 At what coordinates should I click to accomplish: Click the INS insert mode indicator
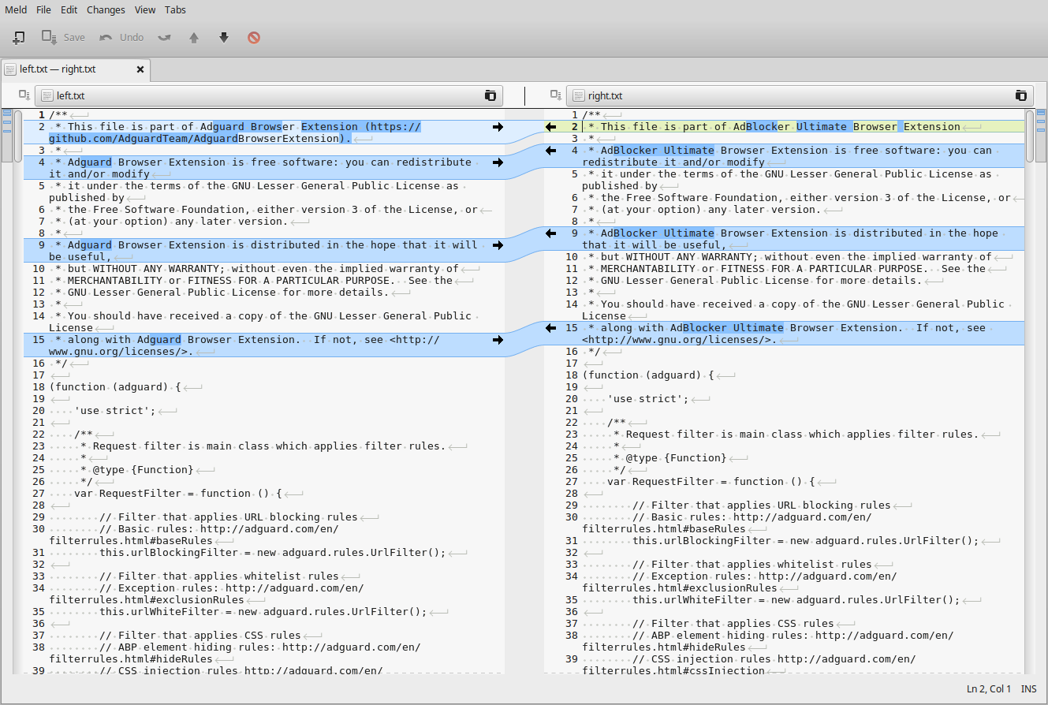1028,689
